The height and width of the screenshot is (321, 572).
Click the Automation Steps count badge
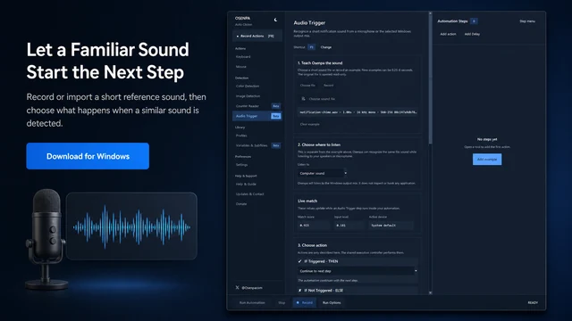click(x=474, y=21)
